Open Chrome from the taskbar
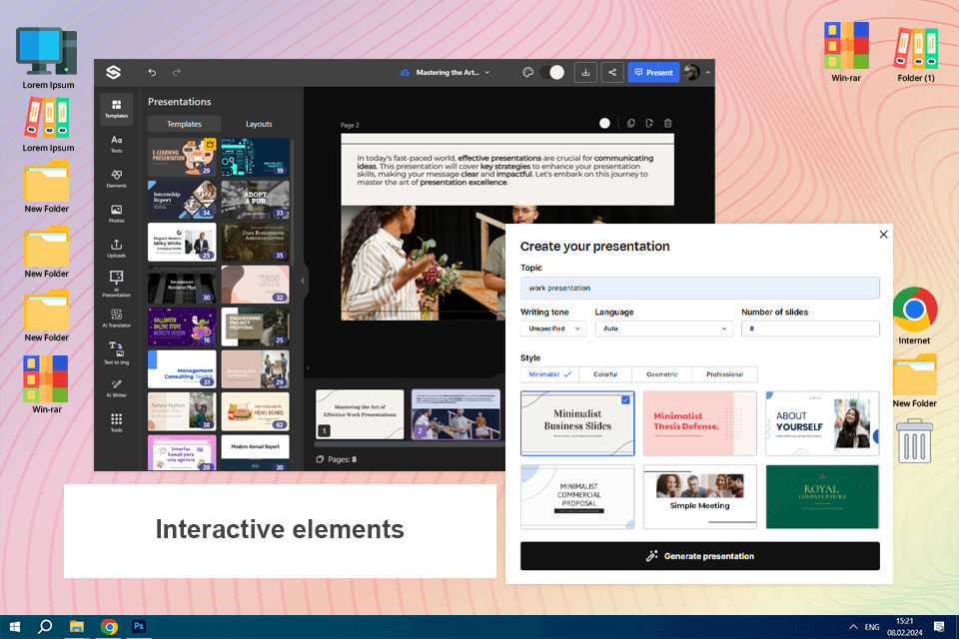 pos(109,627)
